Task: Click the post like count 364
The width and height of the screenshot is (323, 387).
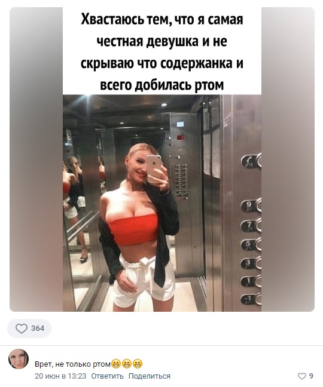Action: pyautogui.click(x=38, y=328)
